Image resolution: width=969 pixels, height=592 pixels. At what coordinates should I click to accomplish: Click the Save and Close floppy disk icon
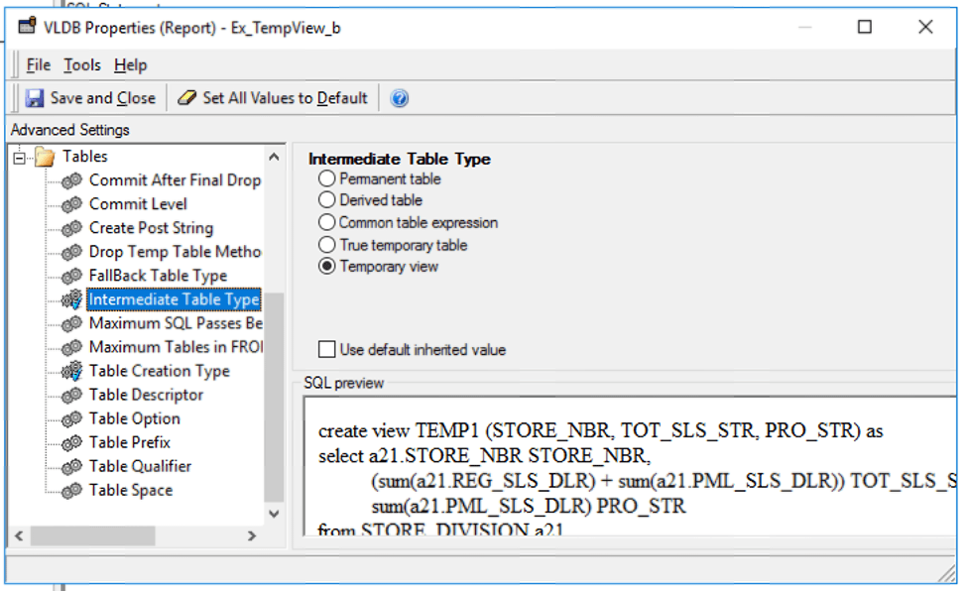(x=35, y=98)
